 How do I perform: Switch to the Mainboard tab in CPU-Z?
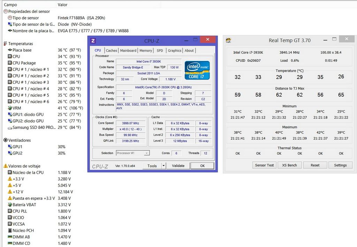point(128,51)
